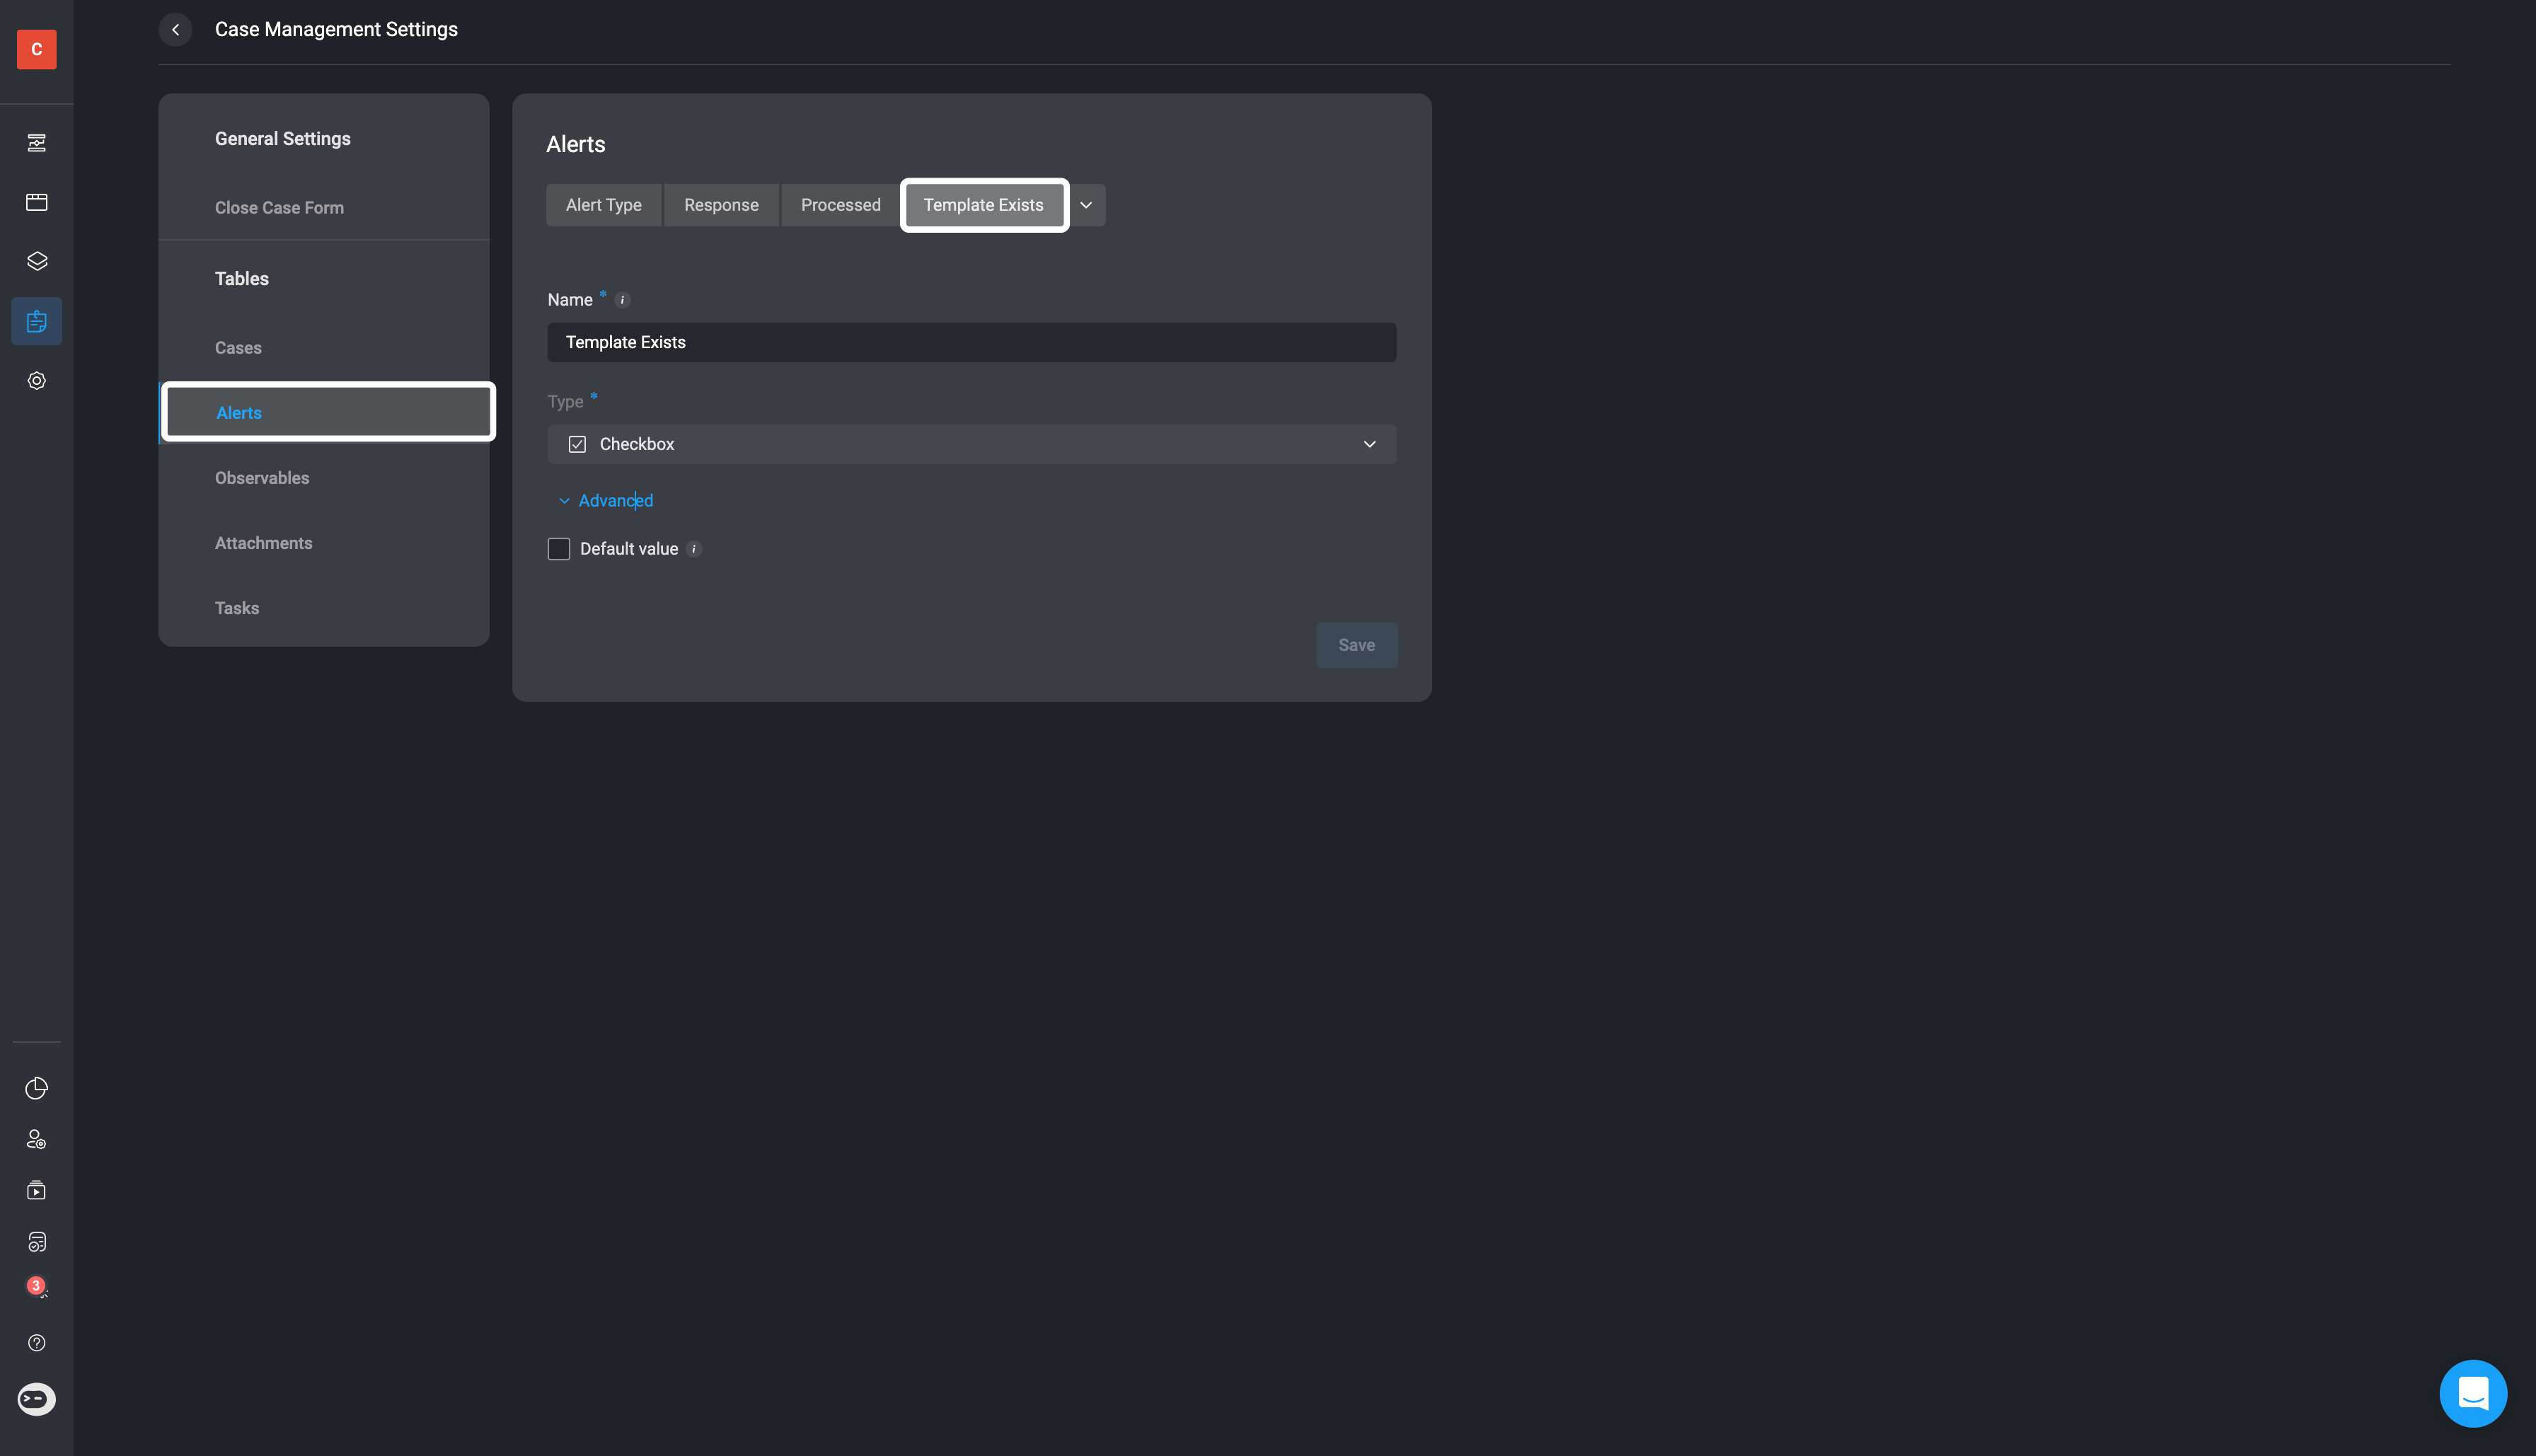The image size is (2536, 1456).
Task: Click the Save button
Action: click(x=1356, y=645)
